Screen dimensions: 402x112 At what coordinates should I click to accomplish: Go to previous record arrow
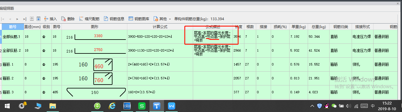coord(10,19)
